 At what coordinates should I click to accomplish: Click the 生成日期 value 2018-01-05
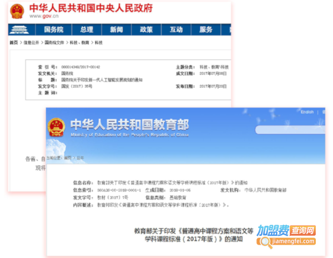[x=180, y=190]
